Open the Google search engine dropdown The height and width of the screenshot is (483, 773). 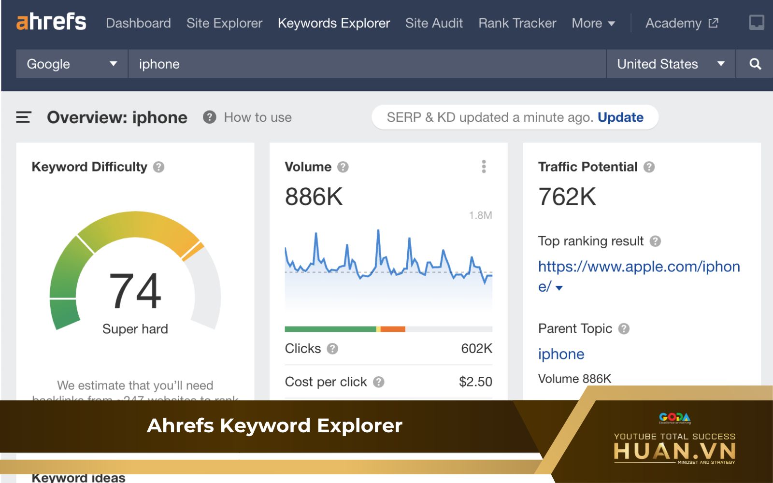(72, 64)
